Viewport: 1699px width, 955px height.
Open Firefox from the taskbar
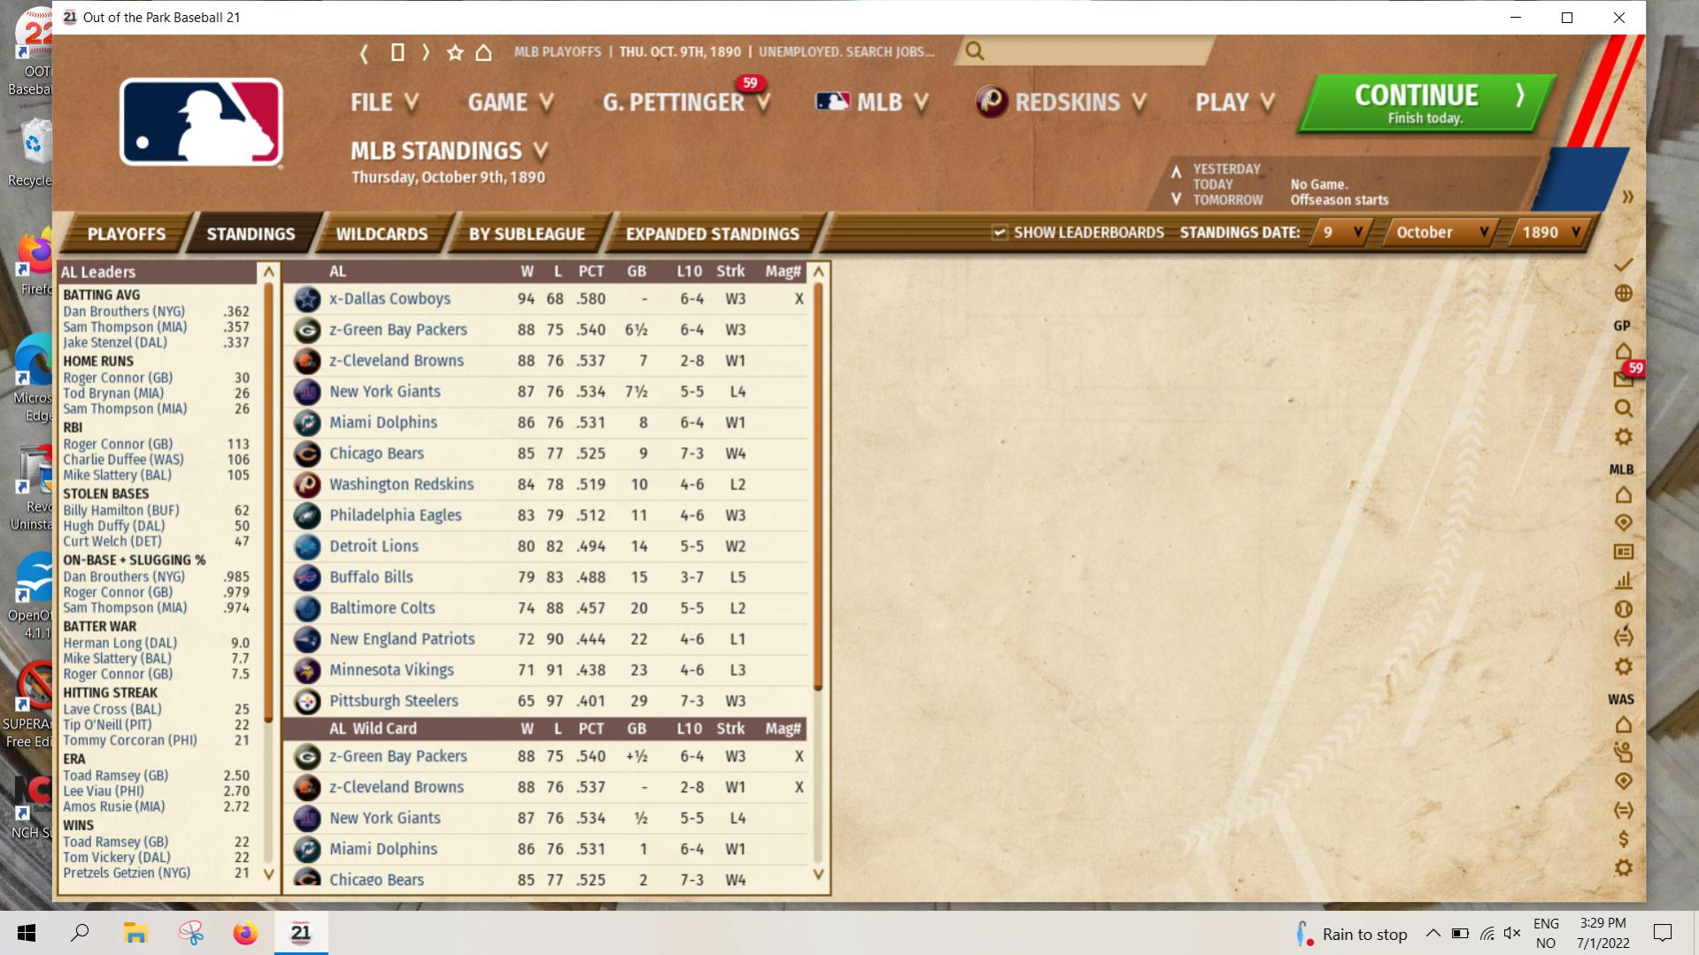point(245,933)
